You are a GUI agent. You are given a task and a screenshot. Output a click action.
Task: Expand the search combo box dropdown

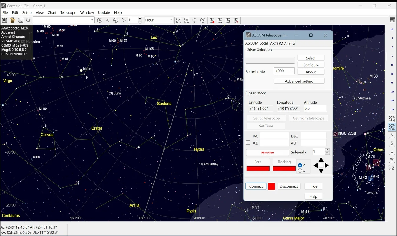tap(92, 20)
